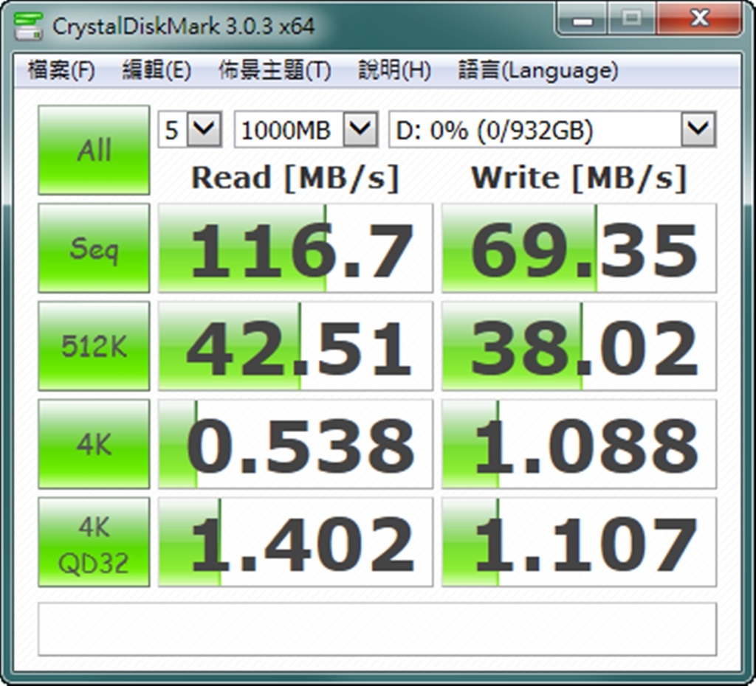
Task: Click the 512K write result 38.02
Action: pos(579,346)
